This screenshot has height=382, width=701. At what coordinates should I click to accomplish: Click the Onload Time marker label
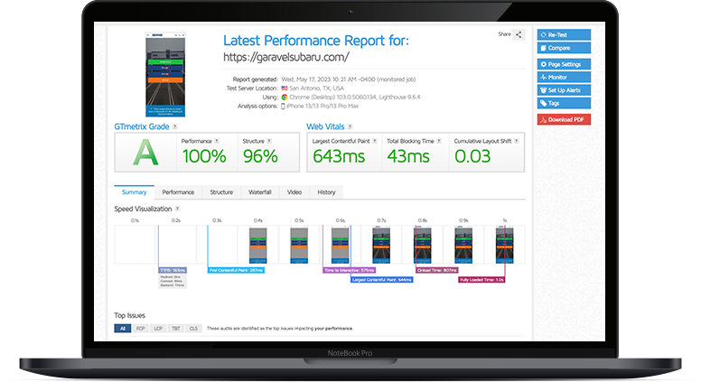click(x=437, y=270)
